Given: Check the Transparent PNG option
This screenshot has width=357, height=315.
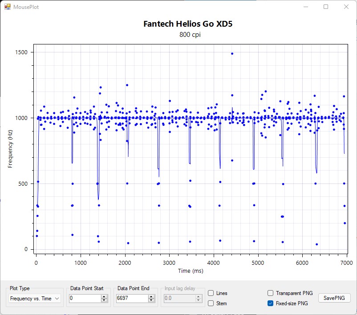Looking at the screenshot, I should click(x=270, y=293).
